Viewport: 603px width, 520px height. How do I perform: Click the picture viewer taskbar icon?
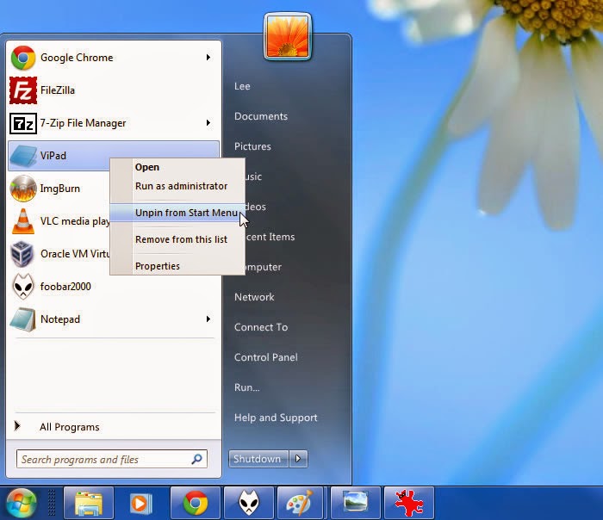click(x=356, y=503)
